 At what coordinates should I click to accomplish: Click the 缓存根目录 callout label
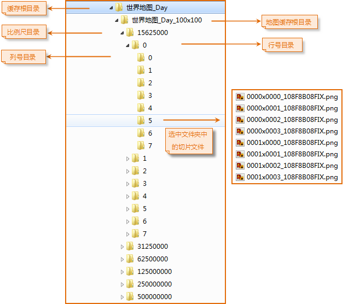pyautogui.click(x=23, y=9)
